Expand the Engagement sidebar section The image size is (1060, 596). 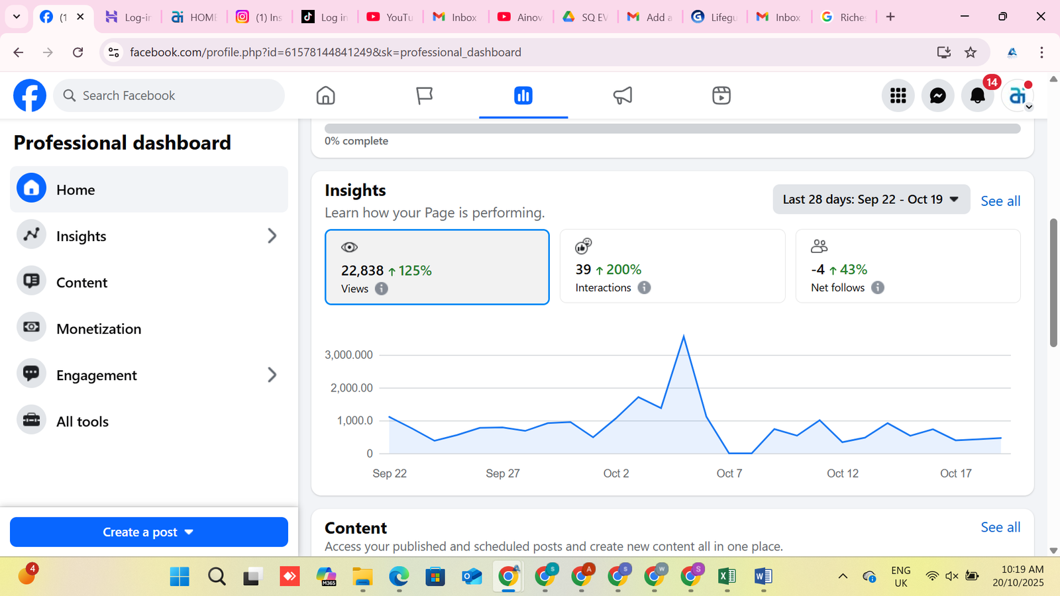tap(272, 375)
